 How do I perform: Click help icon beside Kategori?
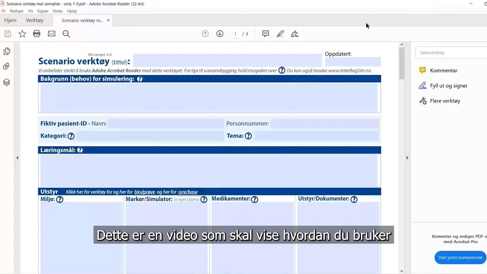coord(71,136)
